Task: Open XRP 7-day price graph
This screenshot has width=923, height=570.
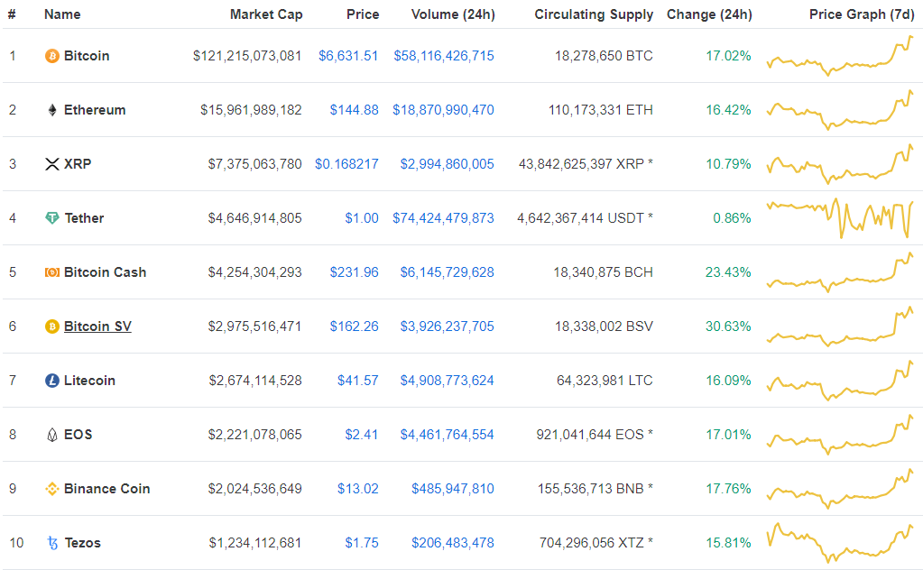Action: point(840,164)
